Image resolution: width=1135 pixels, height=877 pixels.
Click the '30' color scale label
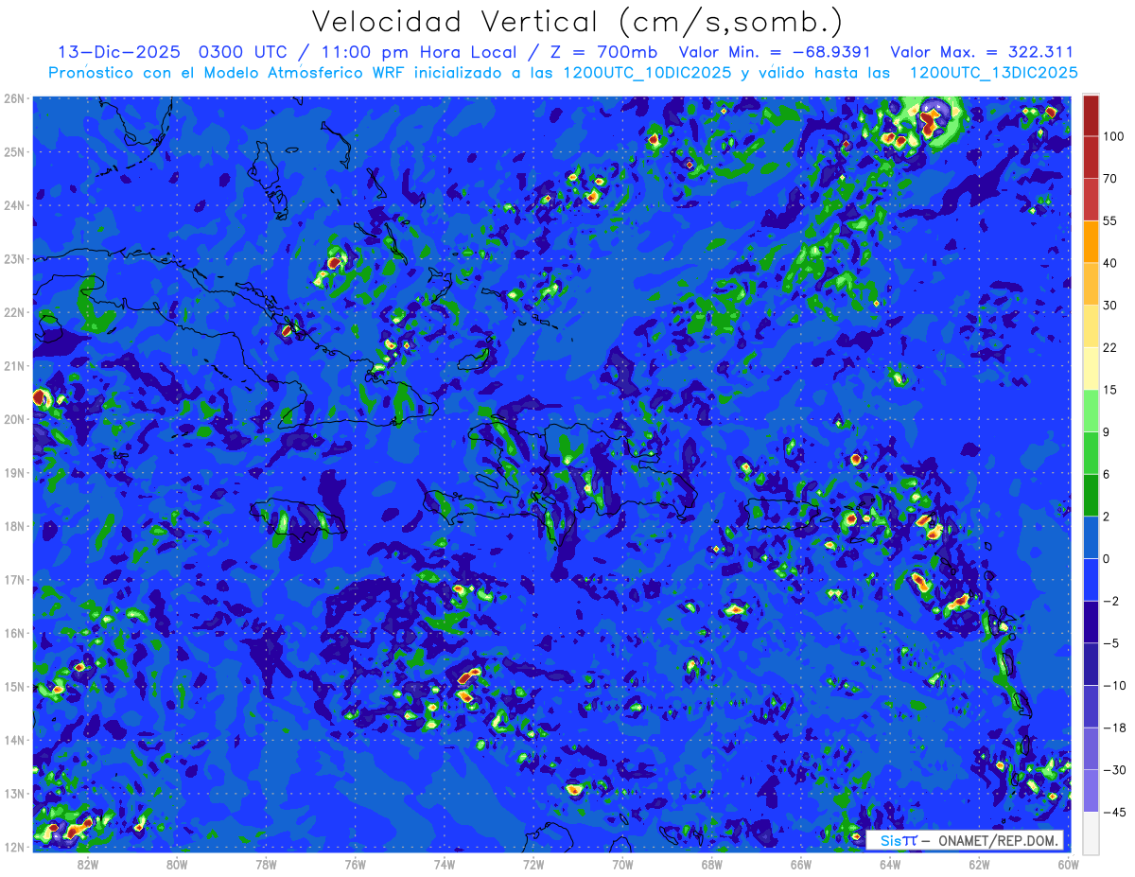(x=1110, y=305)
